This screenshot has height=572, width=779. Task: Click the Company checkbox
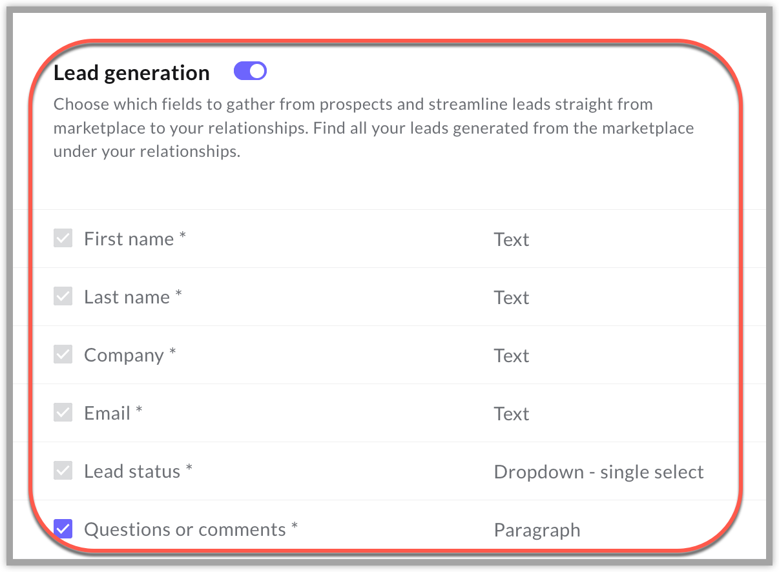coord(63,355)
